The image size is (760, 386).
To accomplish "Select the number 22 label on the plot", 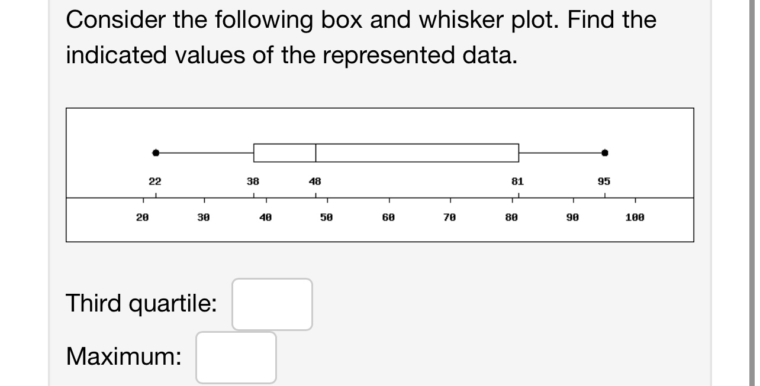I will click(155, 181).
